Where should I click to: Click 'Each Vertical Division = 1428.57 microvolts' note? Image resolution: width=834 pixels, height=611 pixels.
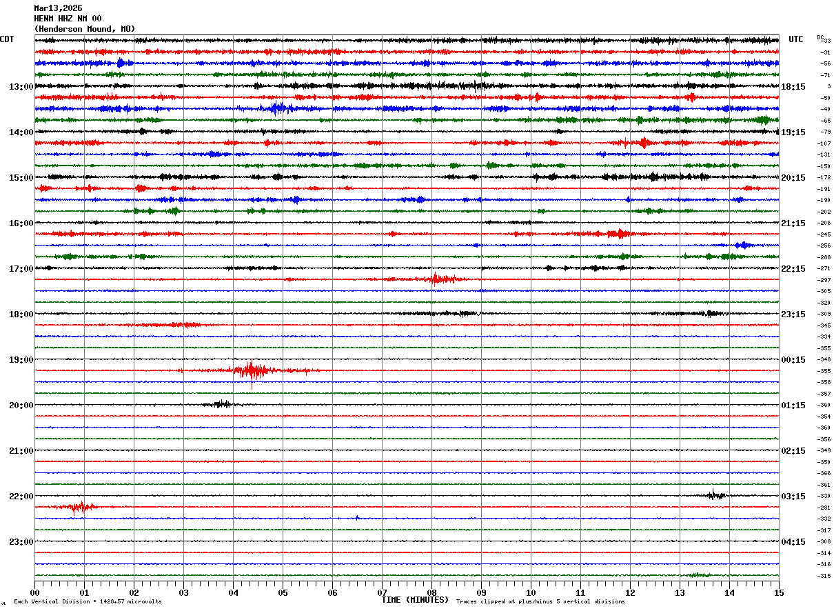(88, 602)
